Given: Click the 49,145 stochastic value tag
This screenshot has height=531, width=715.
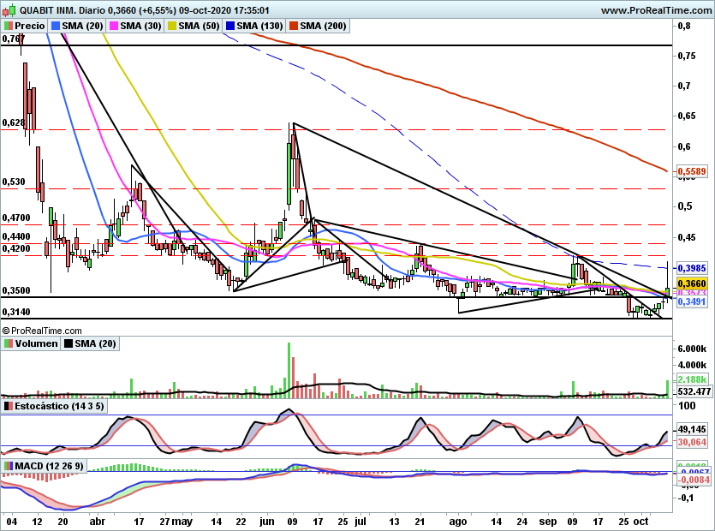Looking at the screenshot, I should tap(692, 429).
